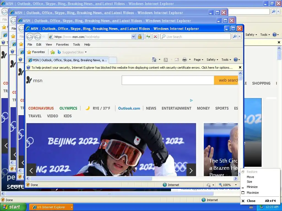Open the Tools dropdown in command bar

coord(226,60)
